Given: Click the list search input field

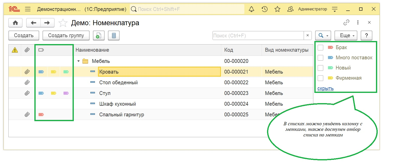Looking at the screenshot, I should click(258, 36).
